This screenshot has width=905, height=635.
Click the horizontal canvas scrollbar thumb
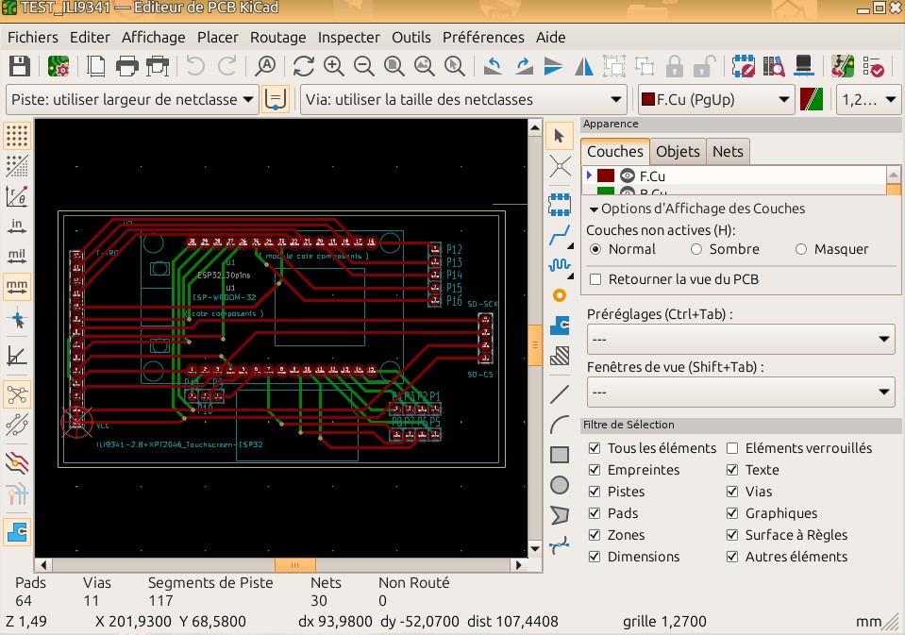pos(294,564)
